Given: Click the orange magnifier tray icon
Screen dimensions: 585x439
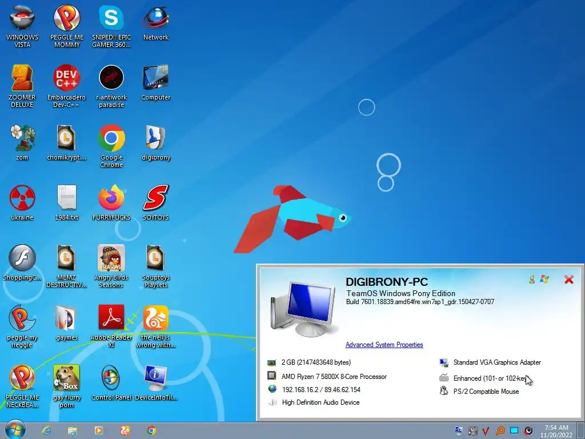Looking at the screenshot, I should [500, 431].
